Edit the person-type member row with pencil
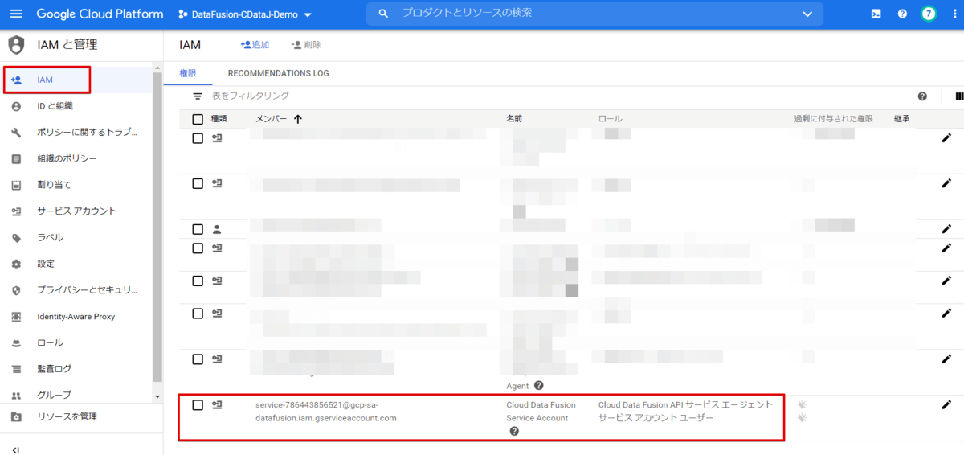964x455 pixels. (946, 229)
